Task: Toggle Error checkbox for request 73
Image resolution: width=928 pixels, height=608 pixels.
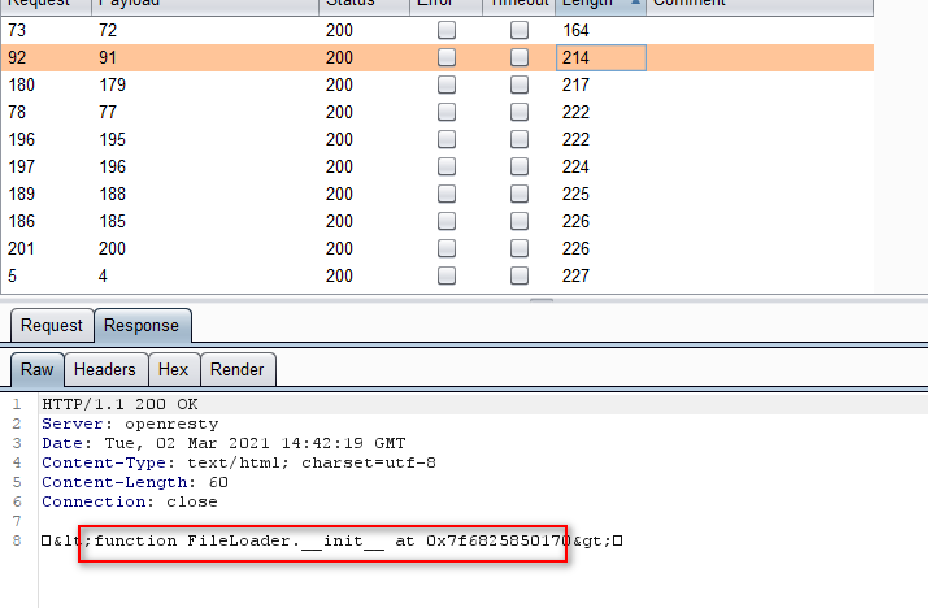Action: (446, 31)
